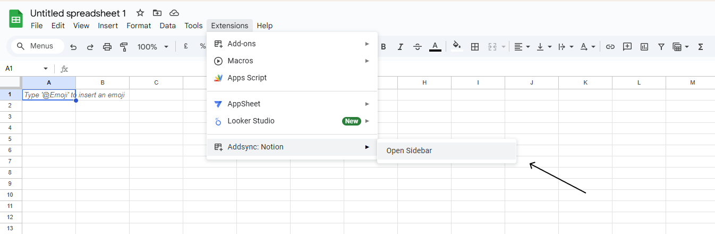Viewport: 715px width, 234px height.
Task: Star the Untitled spreadsheet 1 document
Action: pyautogui.click(x=140, y=13)
